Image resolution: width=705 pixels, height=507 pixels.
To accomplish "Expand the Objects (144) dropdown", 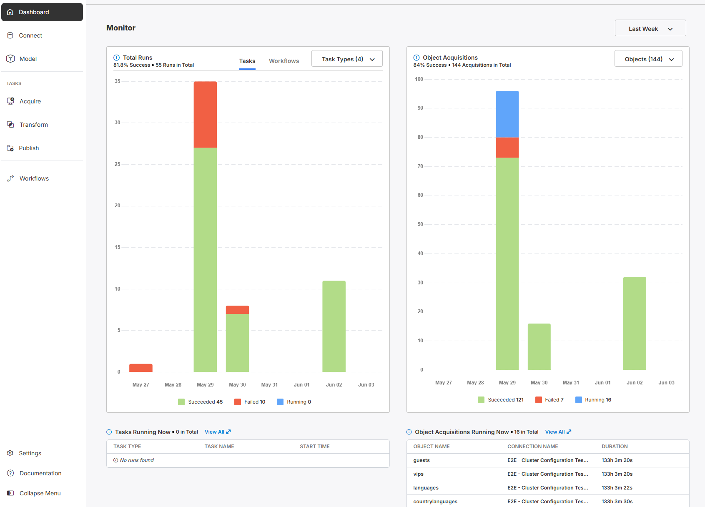I will click(x=648, y=59).
